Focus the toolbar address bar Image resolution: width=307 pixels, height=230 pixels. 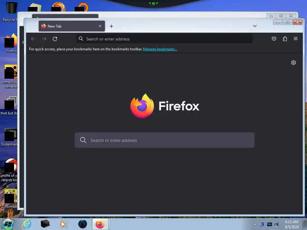(165, 39)
